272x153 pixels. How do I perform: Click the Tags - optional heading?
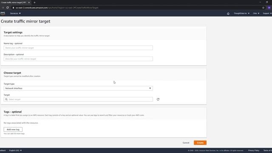(13, 112)
